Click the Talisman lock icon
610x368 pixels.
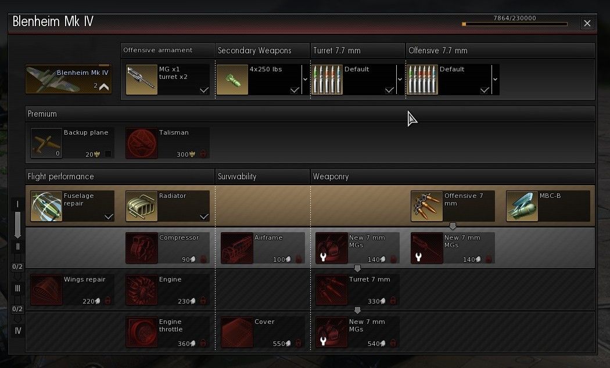(203, 154)
